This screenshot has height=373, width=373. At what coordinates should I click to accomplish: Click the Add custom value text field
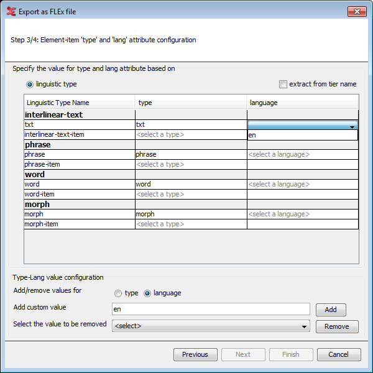(211, 309)
